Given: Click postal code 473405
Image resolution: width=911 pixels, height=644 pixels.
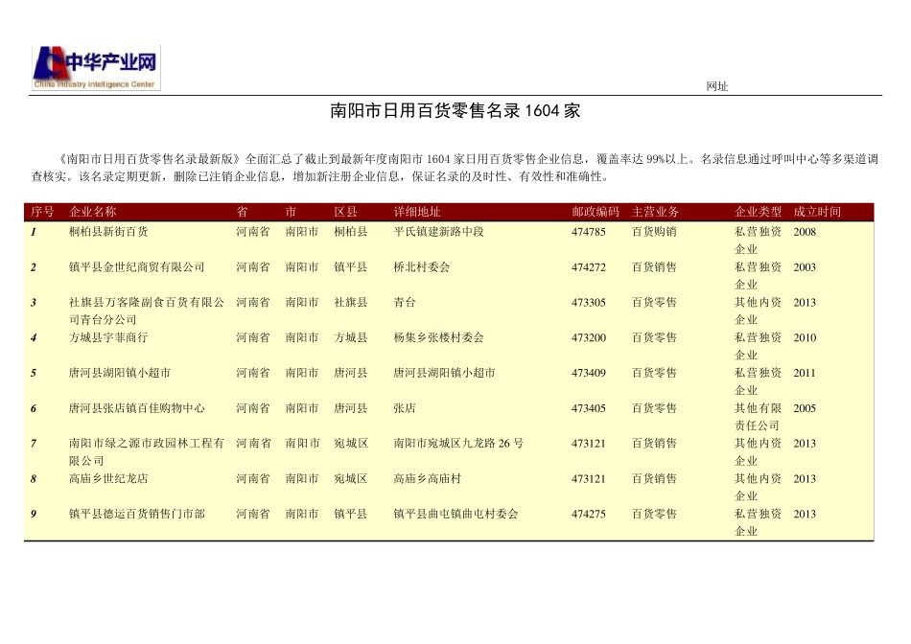Looking at the screenshot, I should click(x=589, y=408).
